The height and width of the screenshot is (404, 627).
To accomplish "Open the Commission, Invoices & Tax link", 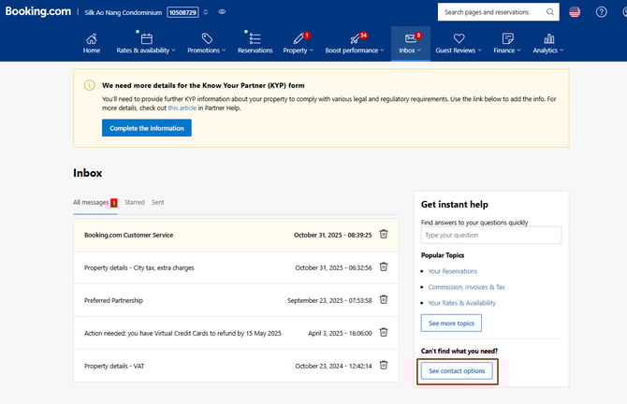I will click(x=466, y=287).
